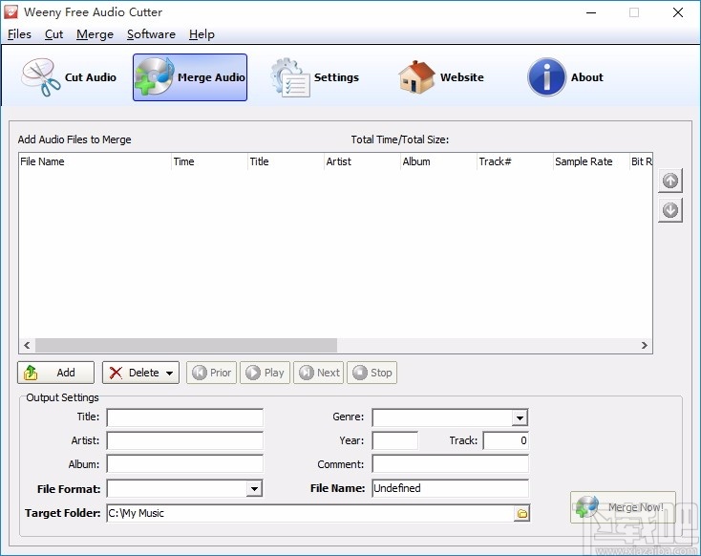Play the selected audio file
Image resolution: width=701 pixels, height=556 pixels.
tap(266, 373)
